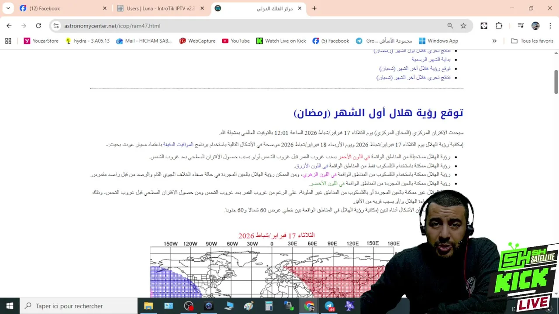Viewport: 559px width, 314px height.
Task: Open tab search dropdown arrow
Action: click(8, 8)
